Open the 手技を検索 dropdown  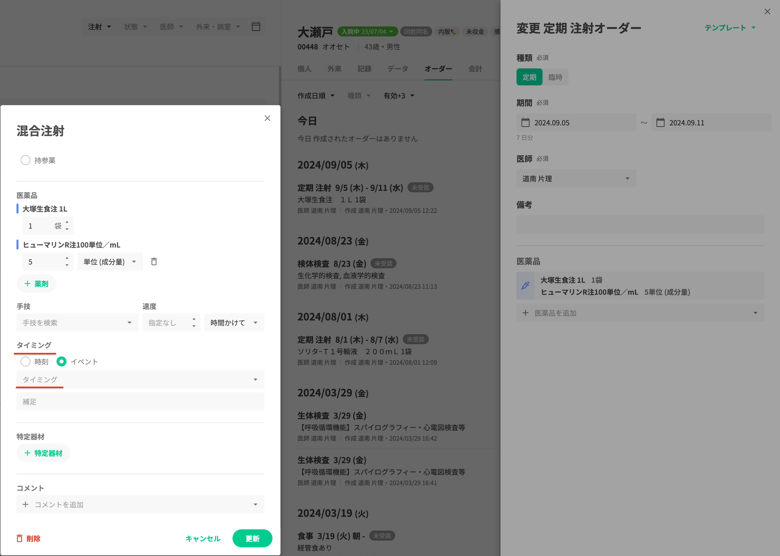77,322
